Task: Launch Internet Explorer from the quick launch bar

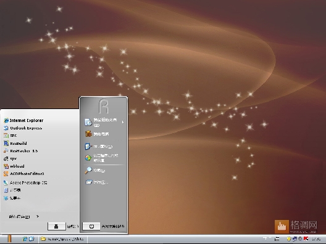Action: click(x=25, y=239)
